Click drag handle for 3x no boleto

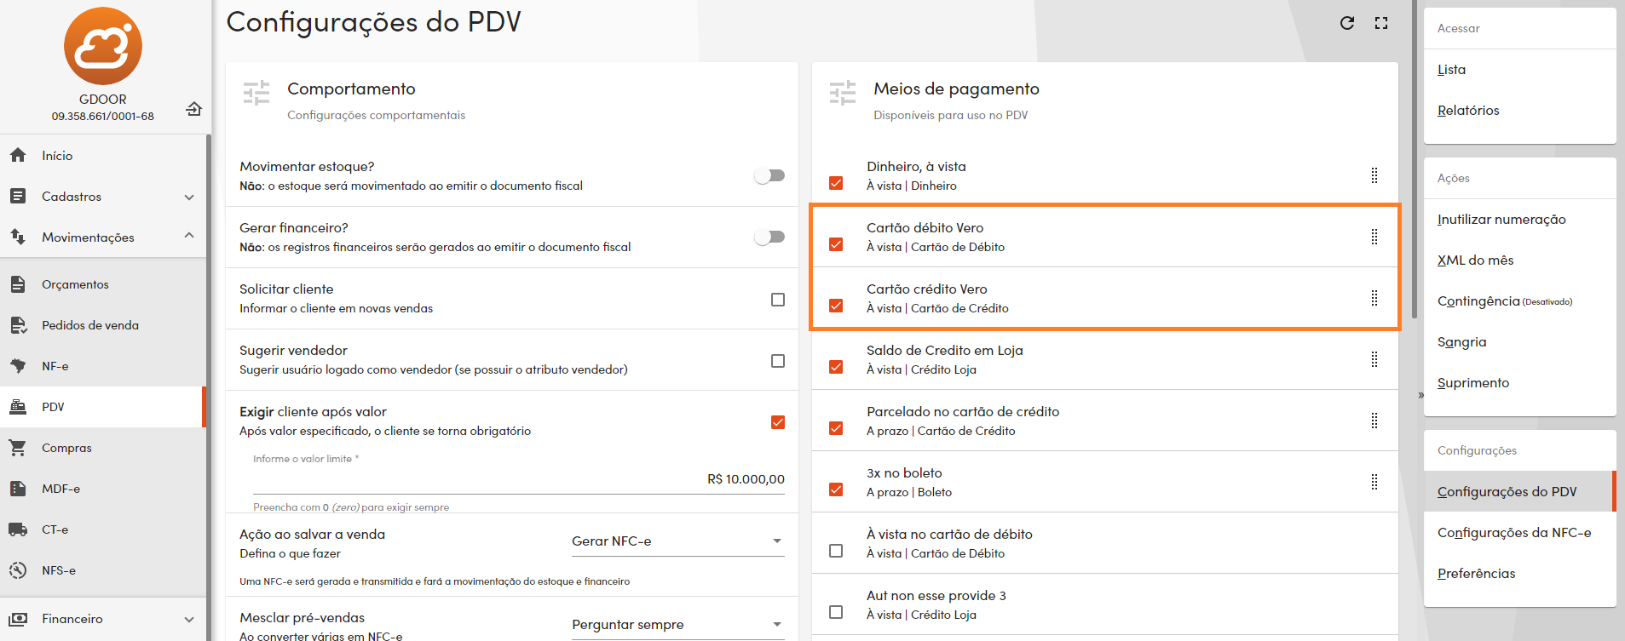[x=1374, y=482]
